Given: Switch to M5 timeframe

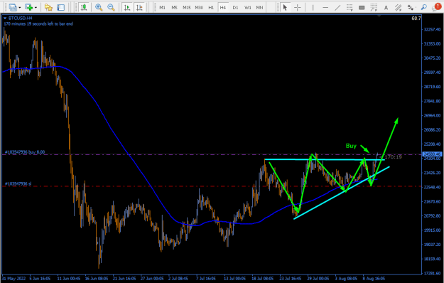Looking at the screenshot, I should [175, 8].
